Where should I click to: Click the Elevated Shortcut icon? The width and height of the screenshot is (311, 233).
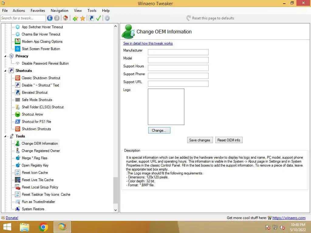click(18, 92)
